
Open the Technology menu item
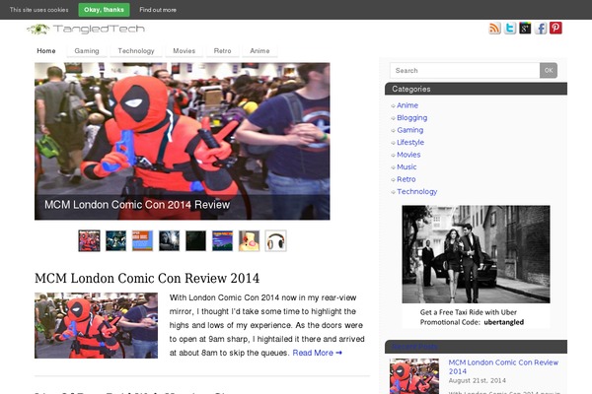[136, 51]
